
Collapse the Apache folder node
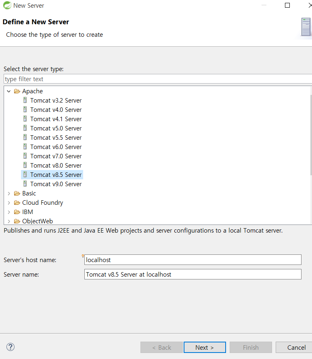(x=9, y=91)
